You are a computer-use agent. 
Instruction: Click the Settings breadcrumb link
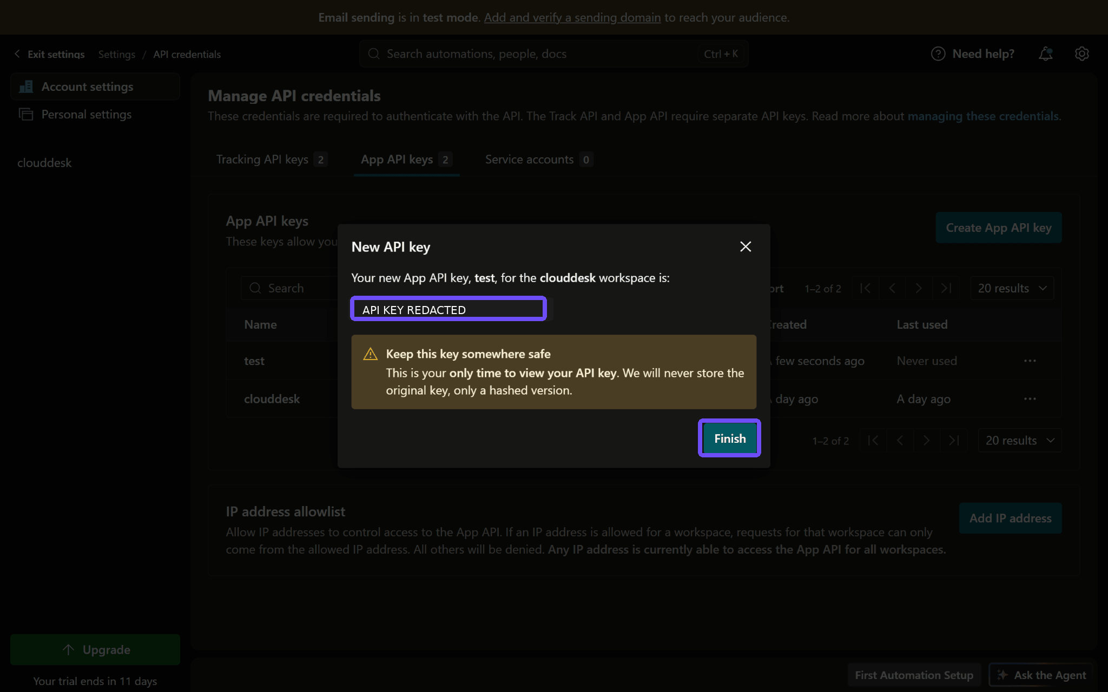point(117,54)
